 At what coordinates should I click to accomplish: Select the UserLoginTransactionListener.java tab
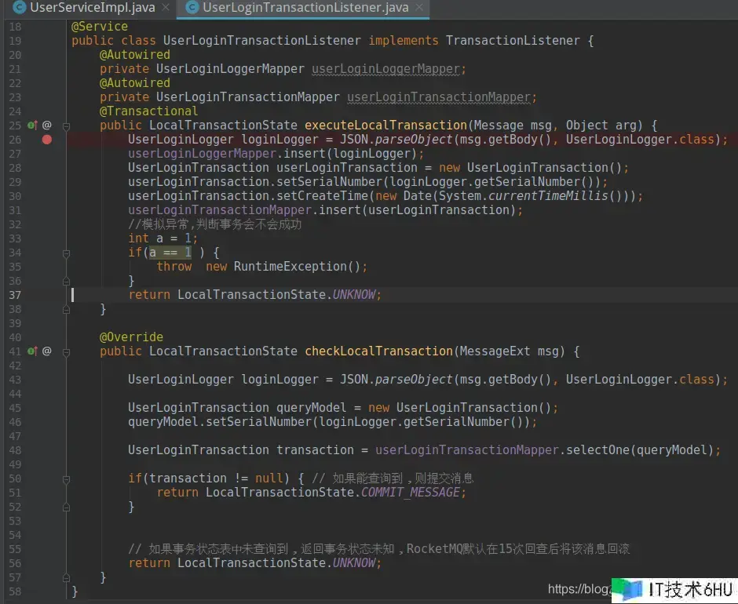point(305,8)
